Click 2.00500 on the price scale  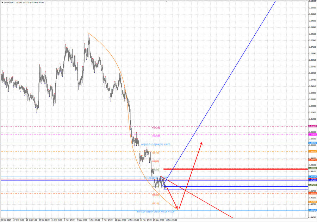(x=312, y=139)
